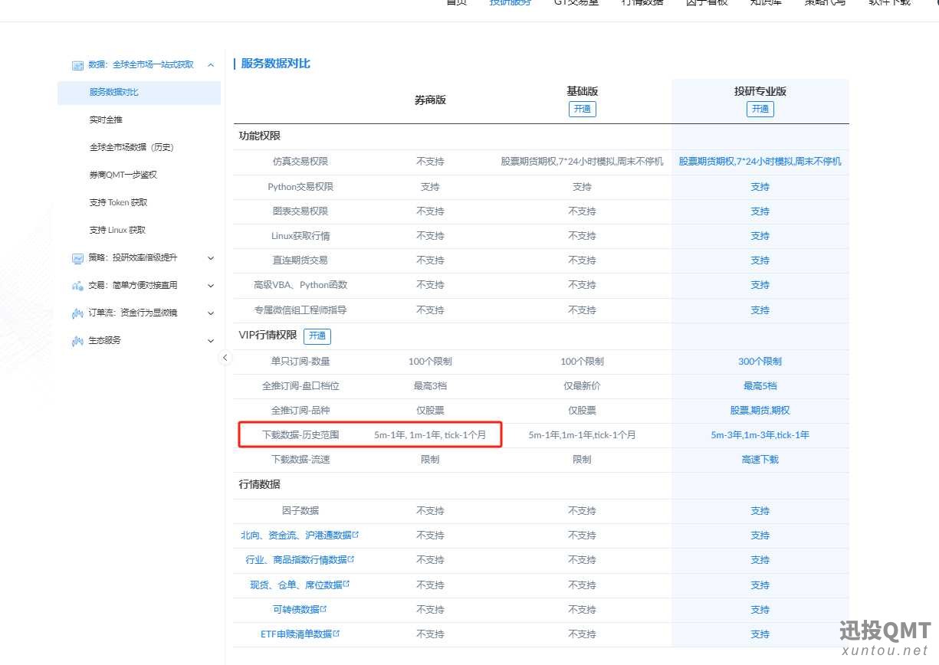
Task: Select the 仅最新价 cell
Action: click(582, 385)
